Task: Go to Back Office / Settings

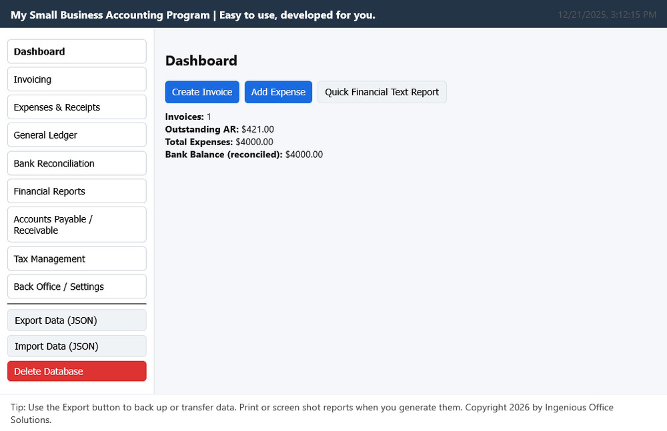Action: tap(76, 286)
